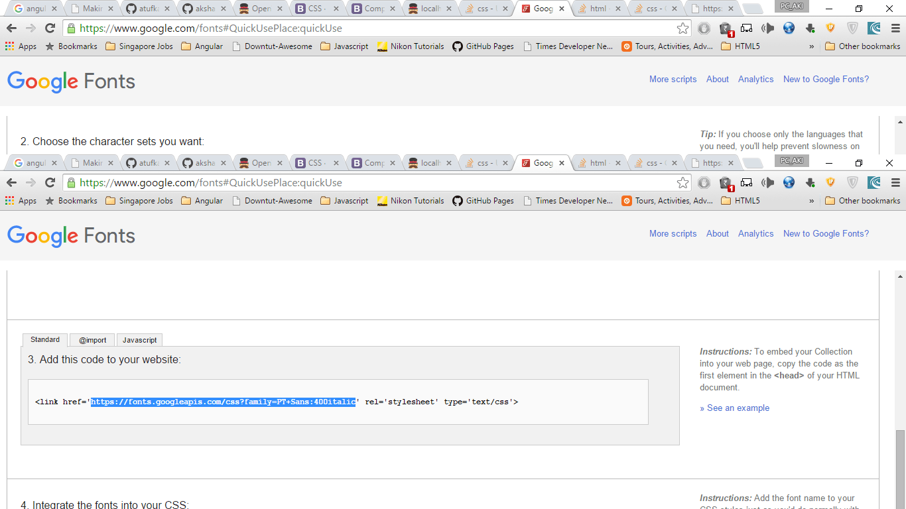Screen dimensions: 906x509
Task: Reload the page in upper browser window
Action: point(50,28)
